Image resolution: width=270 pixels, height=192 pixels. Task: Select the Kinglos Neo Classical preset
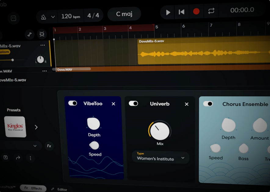(x=15, y=126)
